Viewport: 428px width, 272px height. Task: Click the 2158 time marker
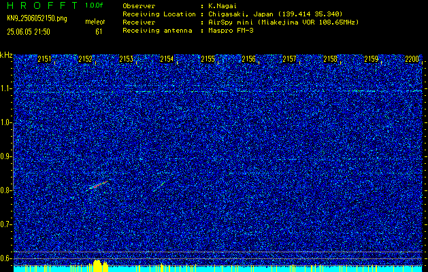pos(330,59)
